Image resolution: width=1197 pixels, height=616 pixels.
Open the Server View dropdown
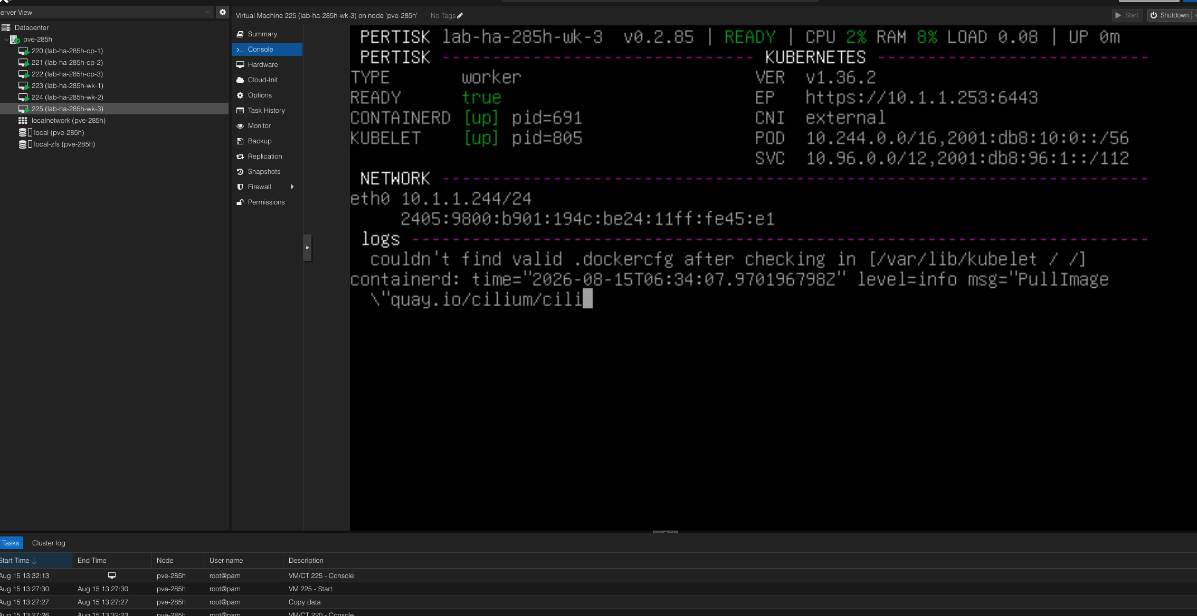pos(106,12)
